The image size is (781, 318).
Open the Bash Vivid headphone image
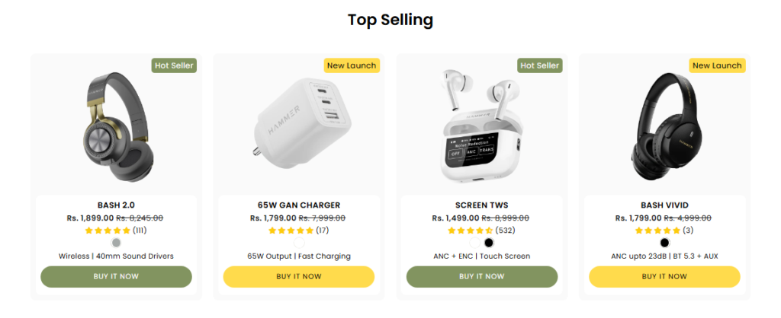[x=664, y=122]
